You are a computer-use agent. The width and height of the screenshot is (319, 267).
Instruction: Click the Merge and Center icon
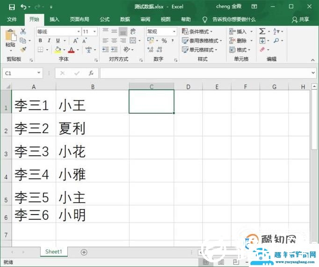click(133, 41)
